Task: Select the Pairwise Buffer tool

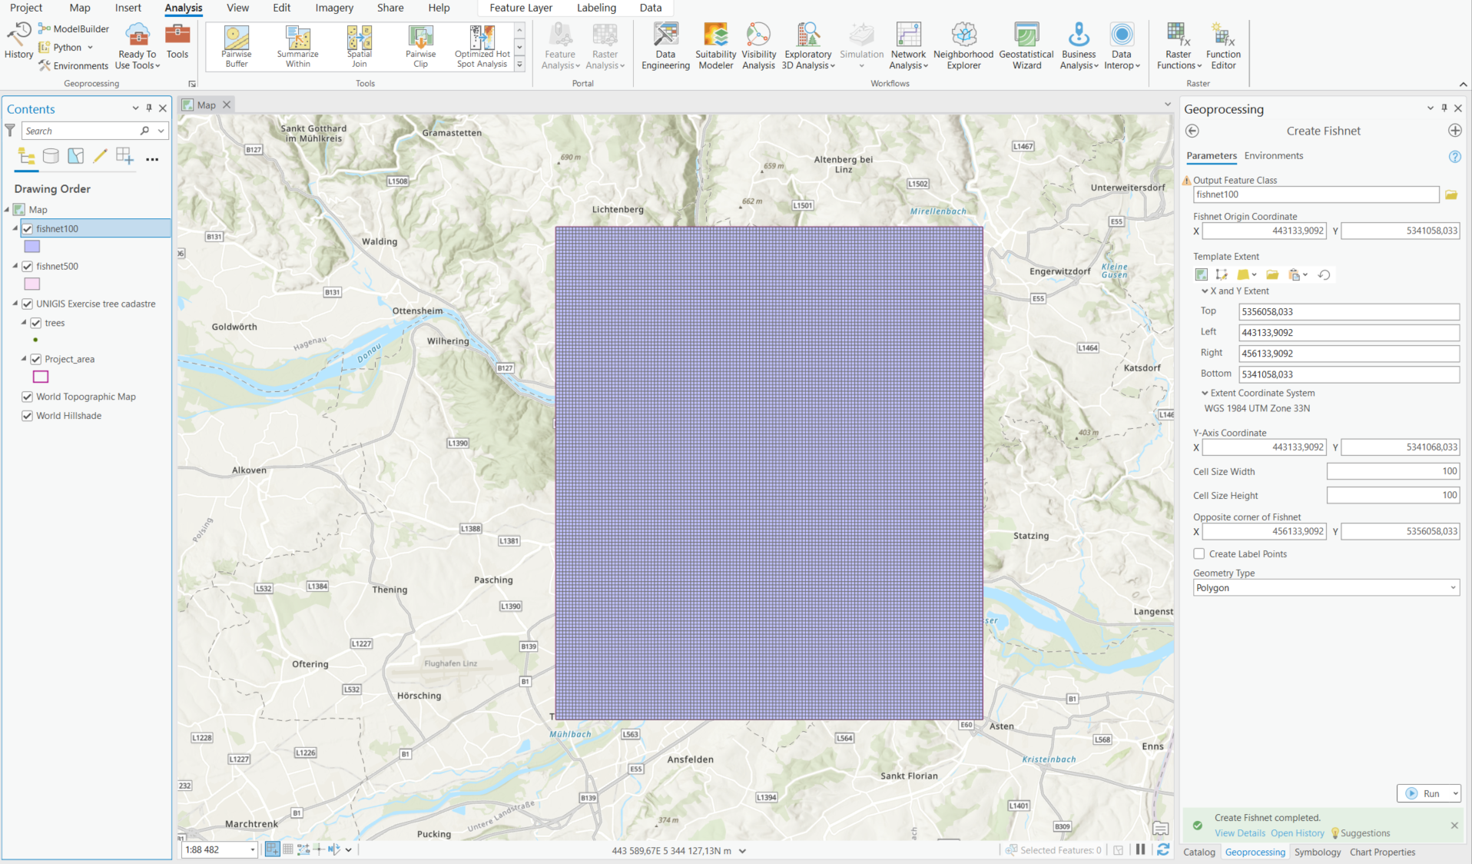Action: tap(236, 46)
